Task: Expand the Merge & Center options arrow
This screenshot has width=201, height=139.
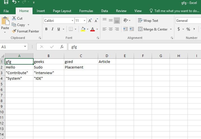Action: [171, 29]
